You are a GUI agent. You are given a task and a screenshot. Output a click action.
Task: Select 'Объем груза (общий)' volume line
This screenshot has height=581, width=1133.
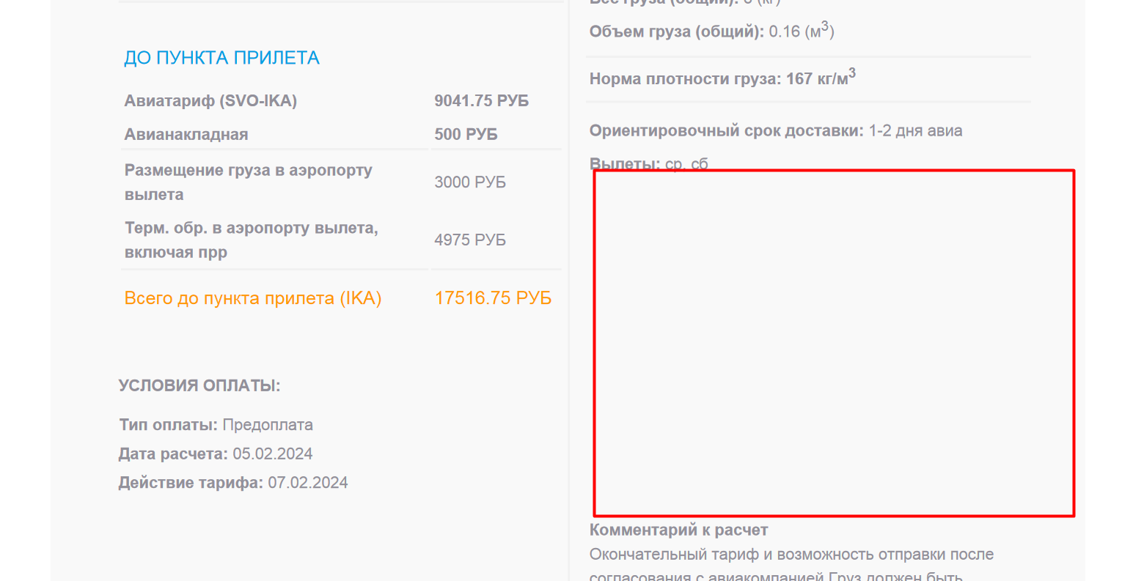tap(712, 31)
